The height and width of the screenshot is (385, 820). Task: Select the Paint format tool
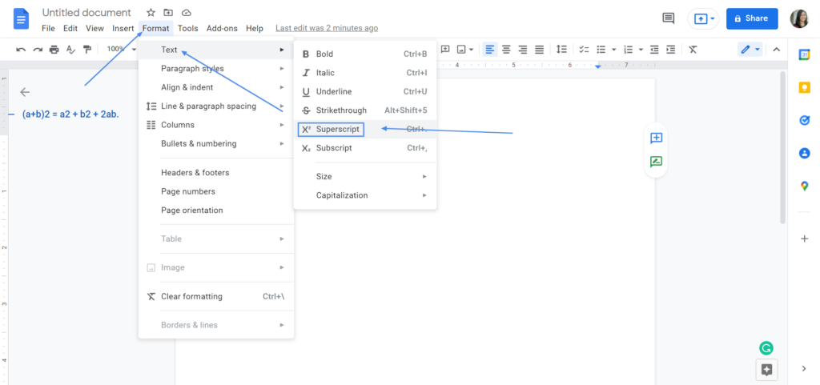click(x=86, y=50)
